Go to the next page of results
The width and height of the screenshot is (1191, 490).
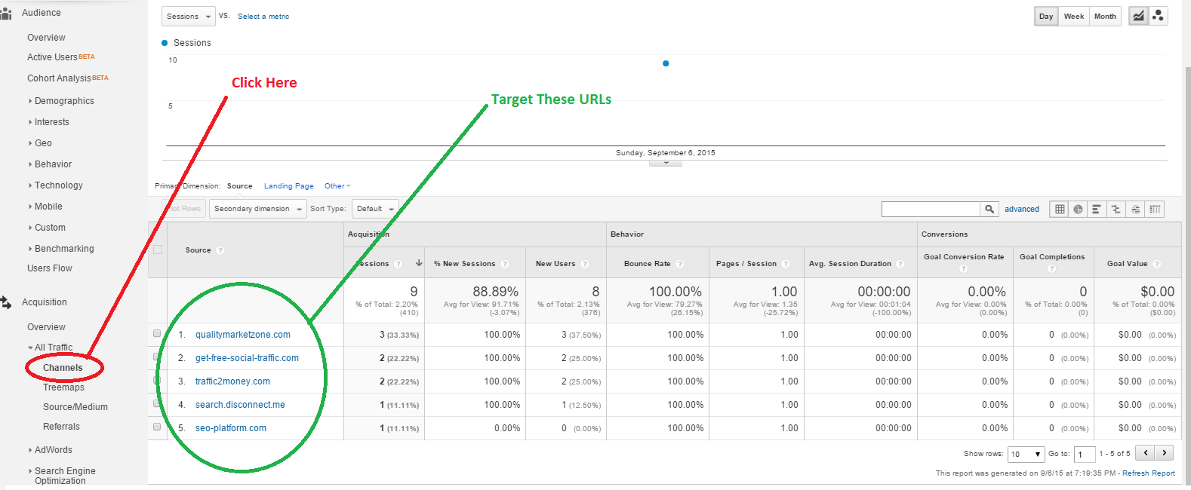pyautogui.click(x=1165, y=453)
